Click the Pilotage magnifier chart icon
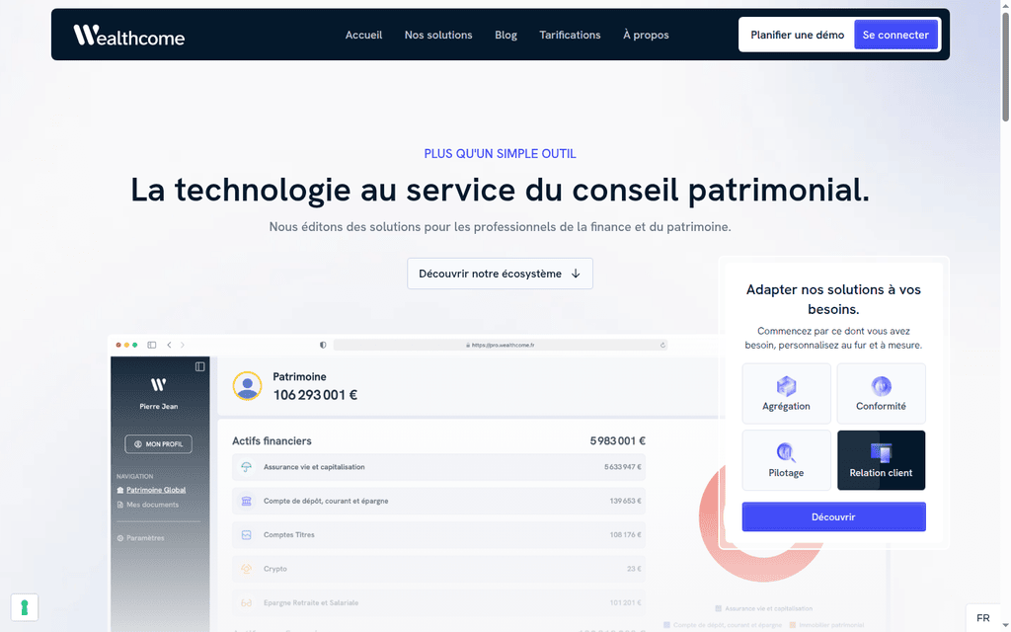The width and height of the screenshot is (1011, 632). pyautogui.click(x=786, y=452)
